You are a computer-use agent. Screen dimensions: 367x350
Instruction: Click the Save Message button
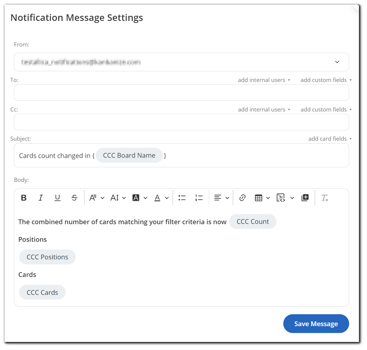point(316,323)
